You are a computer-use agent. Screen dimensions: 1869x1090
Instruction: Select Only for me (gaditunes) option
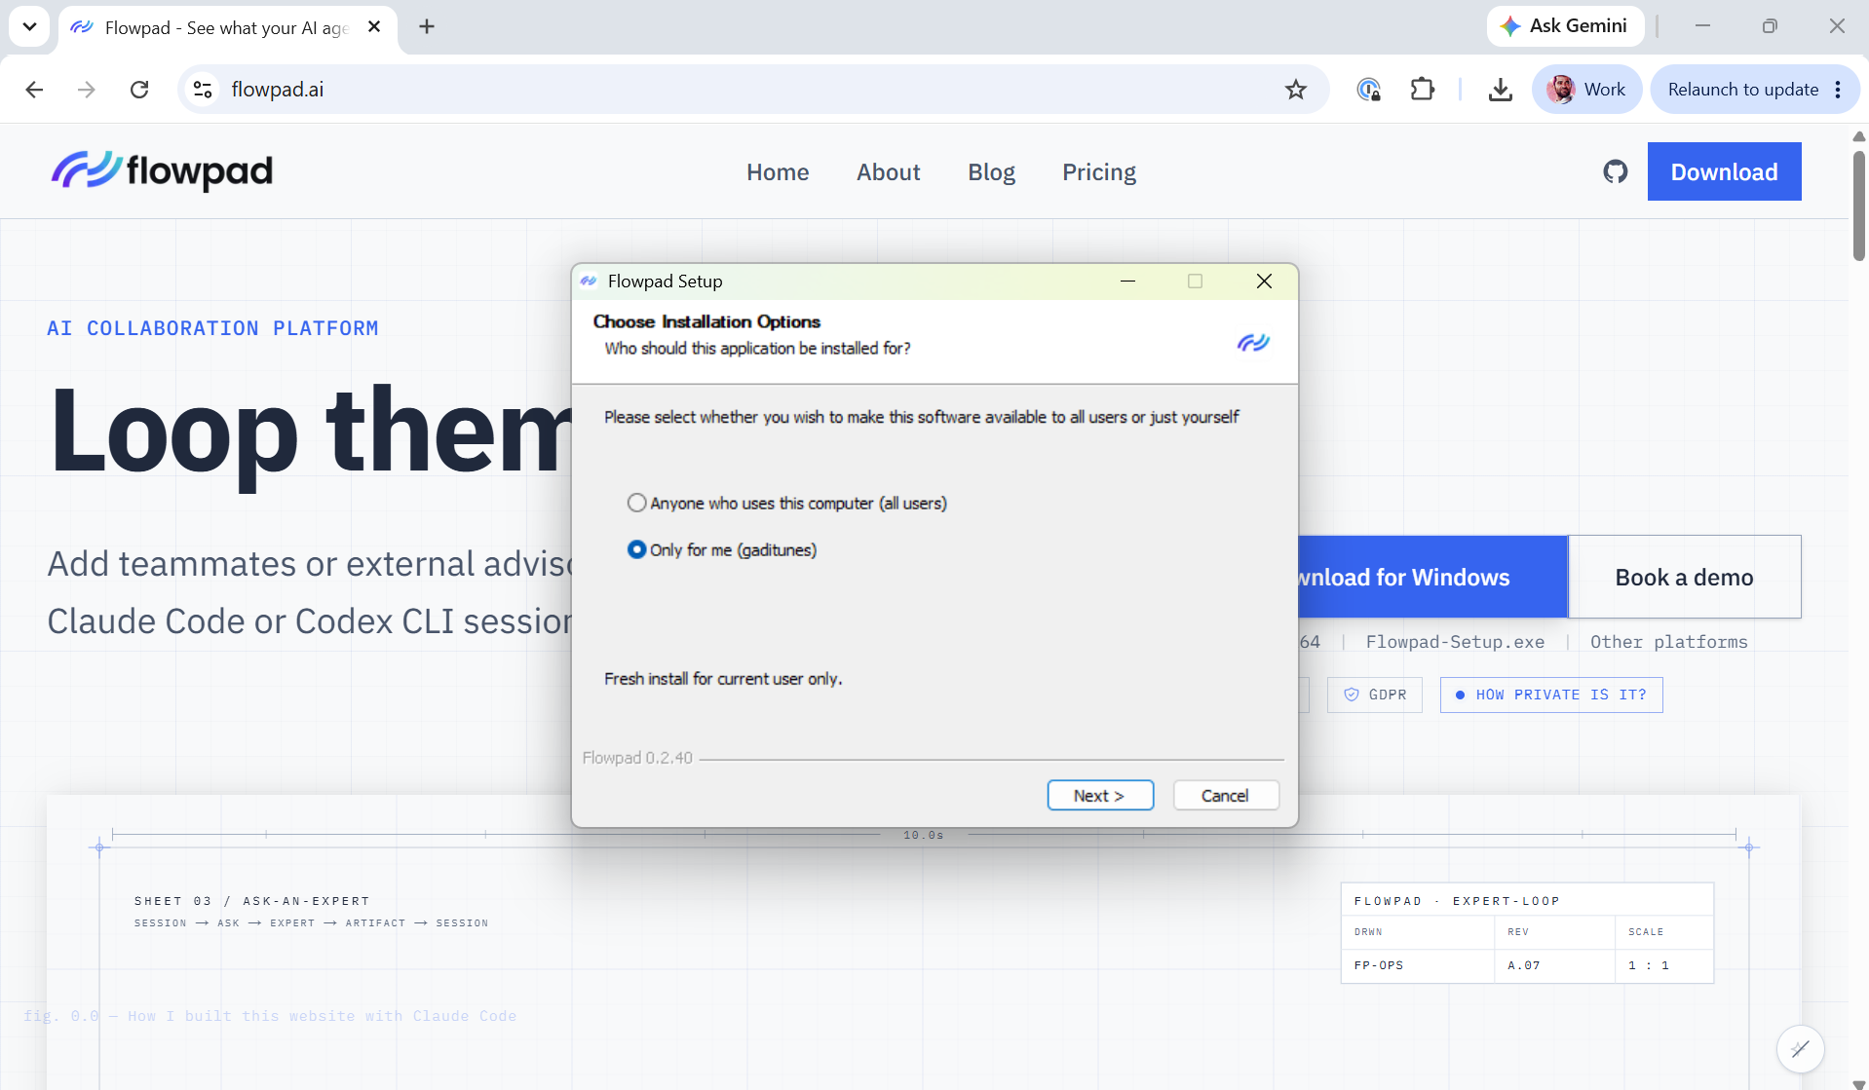722,549
